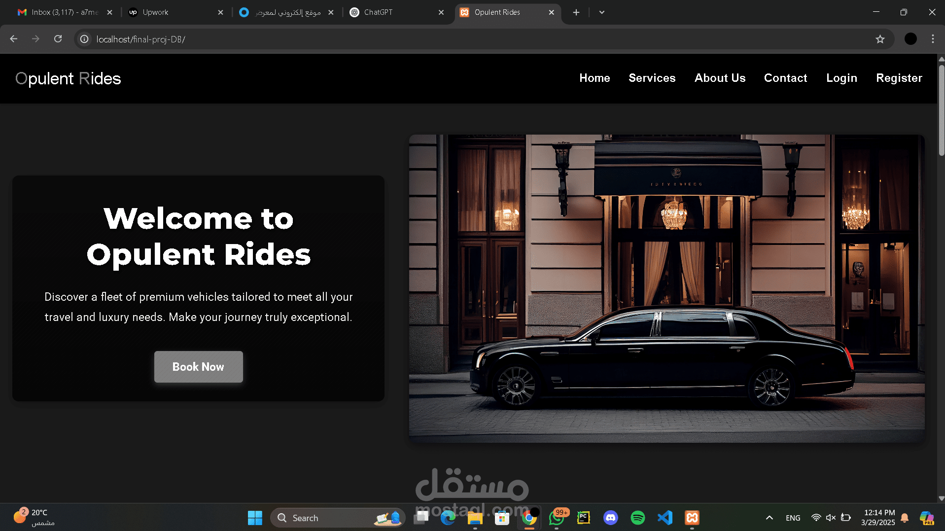Viewport: 945px width, 531px height.
Task: Click the browser forward arrow
Action: tap(35, 39)
